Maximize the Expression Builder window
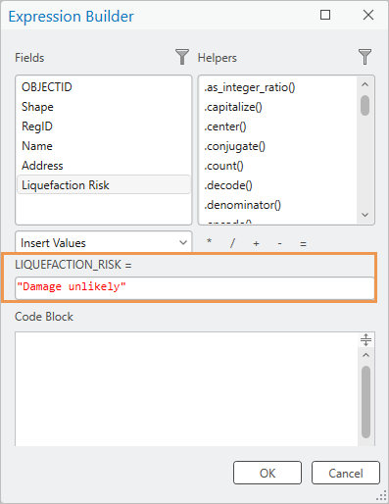Image resolution: width=389 pixels, height=504 pixels. 325,15
